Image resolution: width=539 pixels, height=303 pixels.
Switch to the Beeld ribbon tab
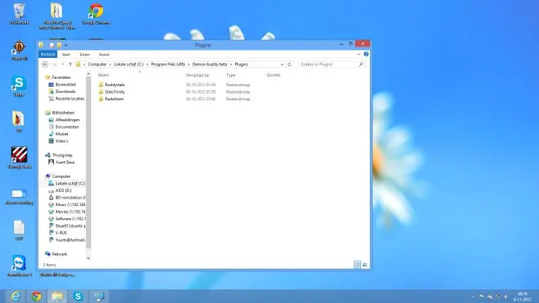point(104,54)
